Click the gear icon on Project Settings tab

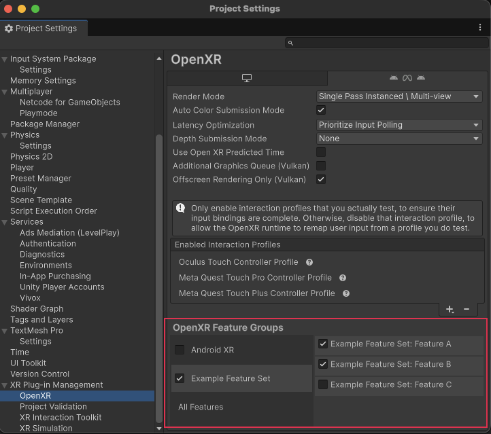[x=9, y=29]
